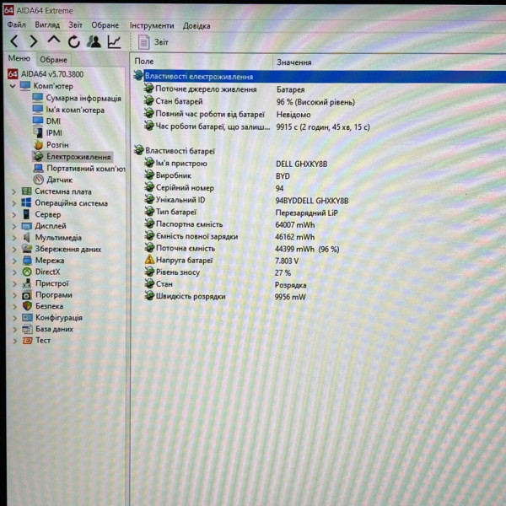This screenshot has height=506, width=506.
Task: Switch to the Меню tab
Action: [19, 58]
